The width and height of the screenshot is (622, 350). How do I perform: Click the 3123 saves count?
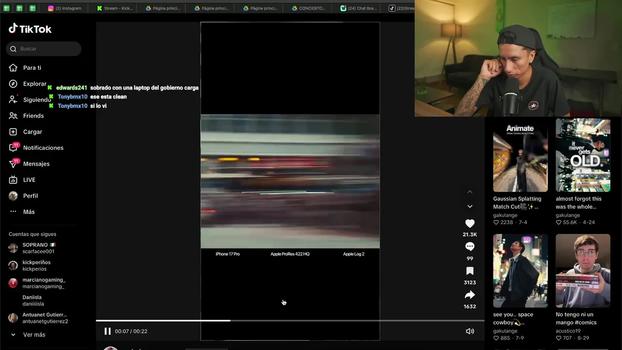[470, 282]
